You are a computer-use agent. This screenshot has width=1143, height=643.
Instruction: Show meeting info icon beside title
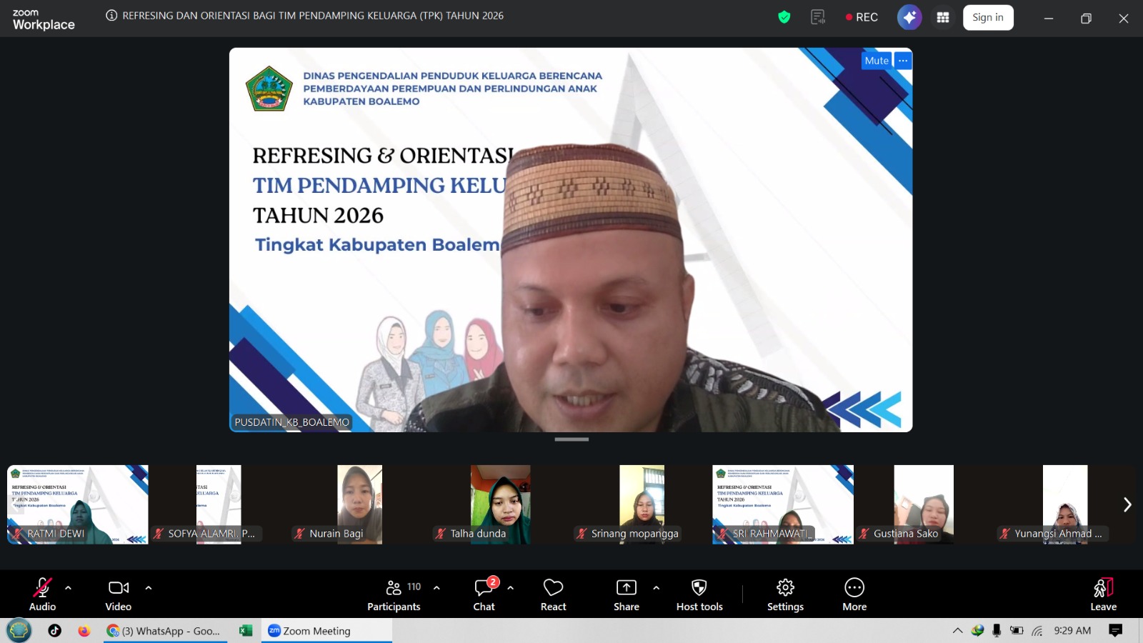point(111,15)
